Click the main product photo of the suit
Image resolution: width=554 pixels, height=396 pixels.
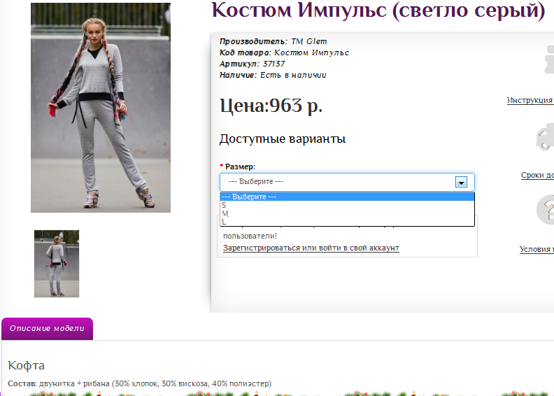click(x=101, y=108)
